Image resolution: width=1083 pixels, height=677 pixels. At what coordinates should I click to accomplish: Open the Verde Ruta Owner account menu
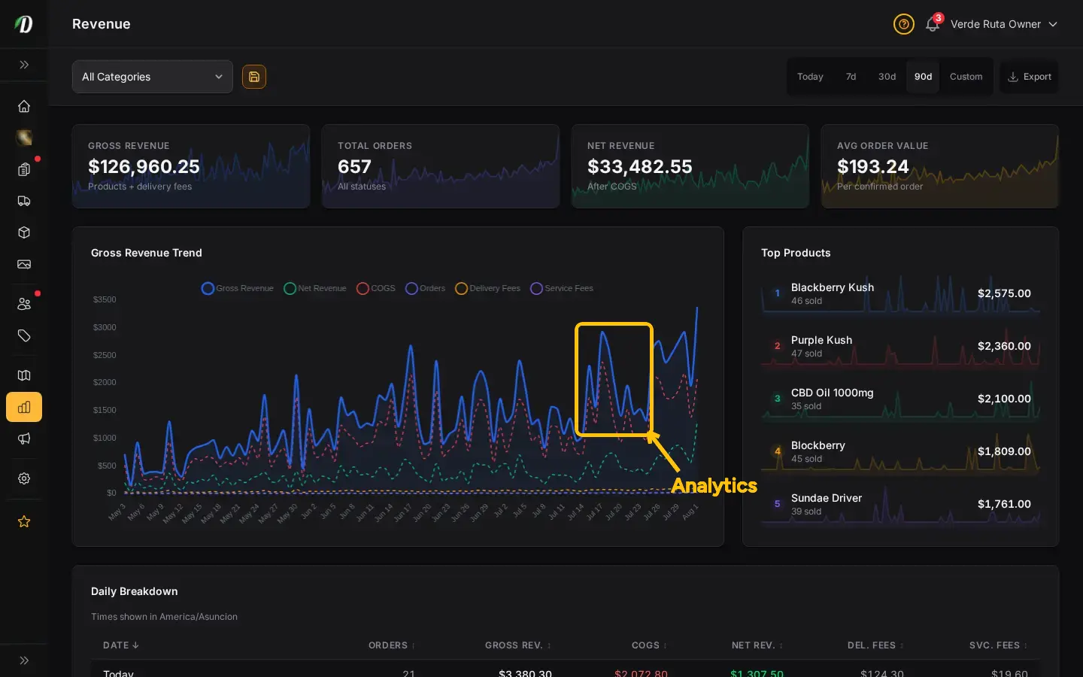(1004, 24)
